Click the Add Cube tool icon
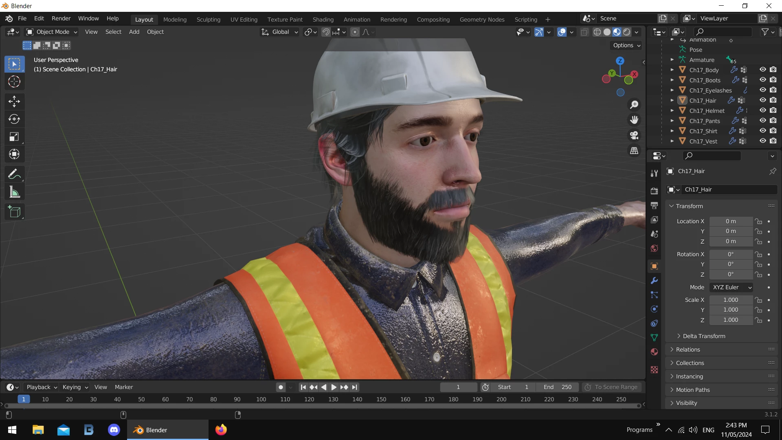The image size is (782, 440). pos(14,212)
